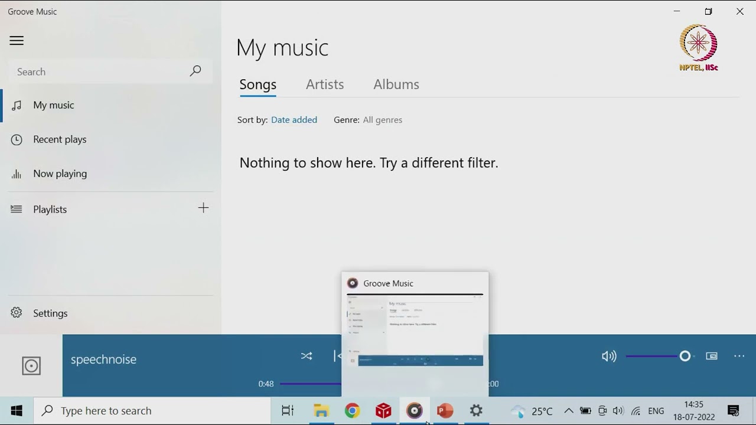Image resolution: width=756 pixels, height=425 pixels.
Task: Switch to the Albums tab
Action: pyautogui.click(x=396, y=84)
